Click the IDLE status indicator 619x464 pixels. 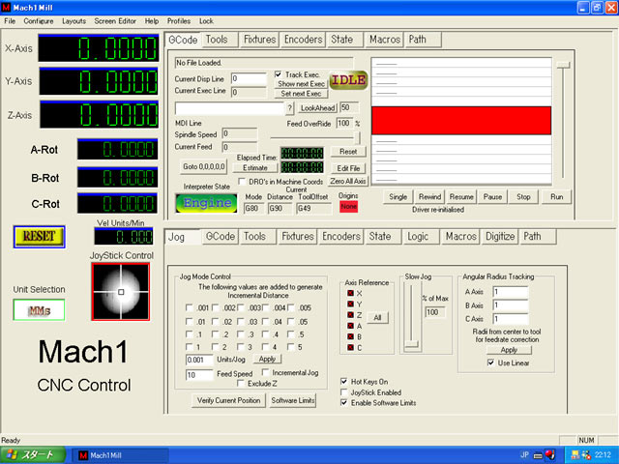click(348, 80)
